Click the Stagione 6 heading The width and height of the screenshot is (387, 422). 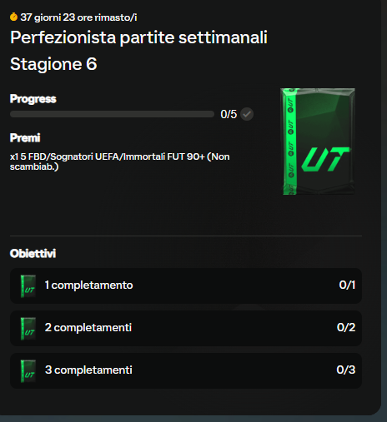coord(53,64)
